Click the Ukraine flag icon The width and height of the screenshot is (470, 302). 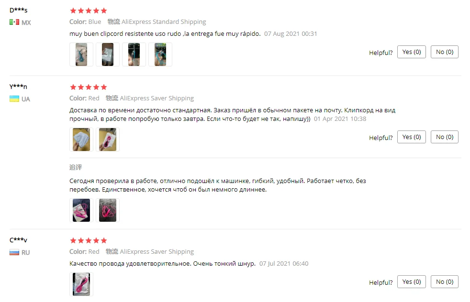[x=14, y=99]
